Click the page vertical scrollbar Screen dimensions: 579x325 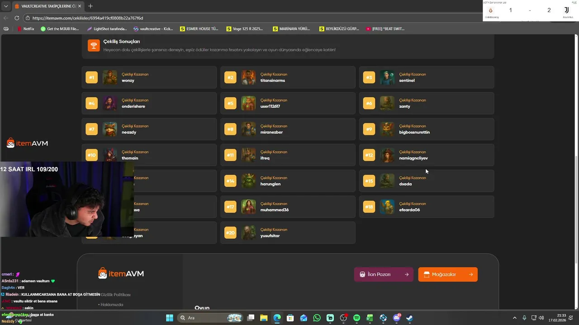click(x=576, y=210)
